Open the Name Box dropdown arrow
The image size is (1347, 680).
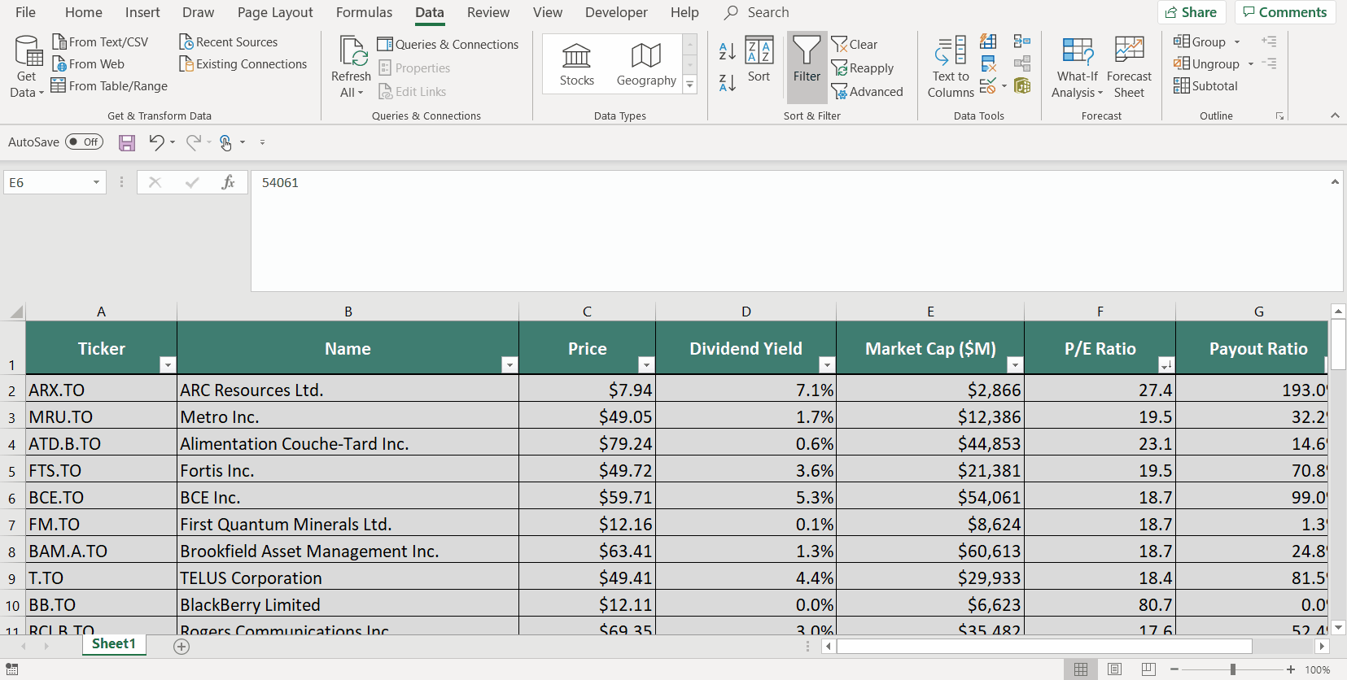click(x=96, y=183)
